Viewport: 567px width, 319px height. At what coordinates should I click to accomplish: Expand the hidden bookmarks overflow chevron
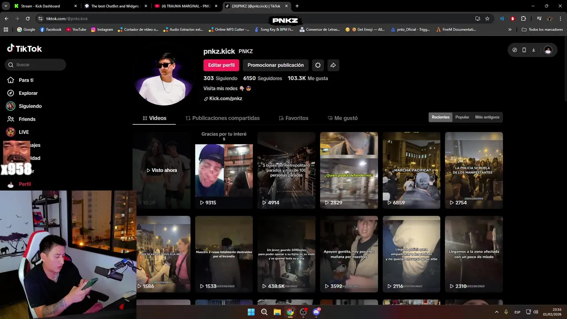tap(510, 30)
